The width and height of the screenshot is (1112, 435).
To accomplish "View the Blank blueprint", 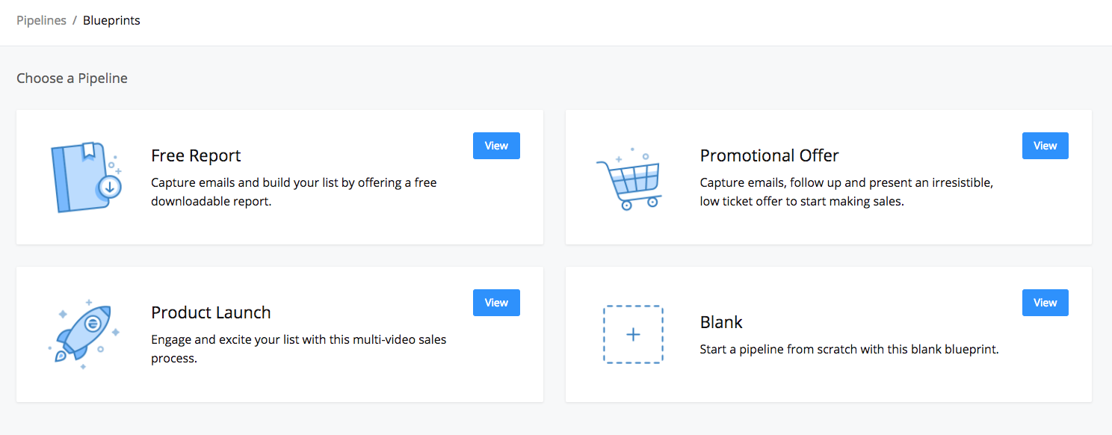I will point(1045,303).
